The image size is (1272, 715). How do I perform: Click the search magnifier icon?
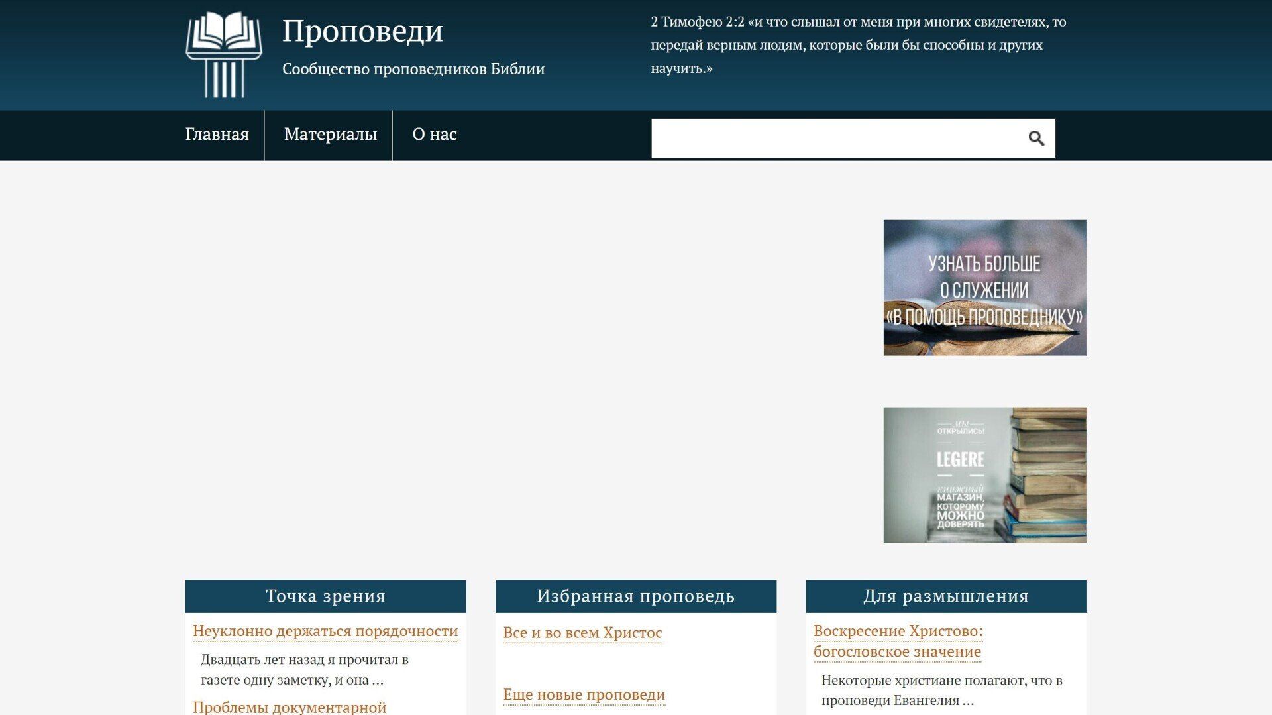point(1036,138)
